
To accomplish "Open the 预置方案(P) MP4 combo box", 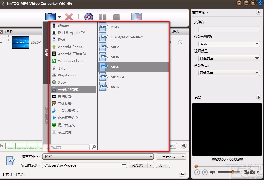I will pyautogui.click(x=98, y=156).
